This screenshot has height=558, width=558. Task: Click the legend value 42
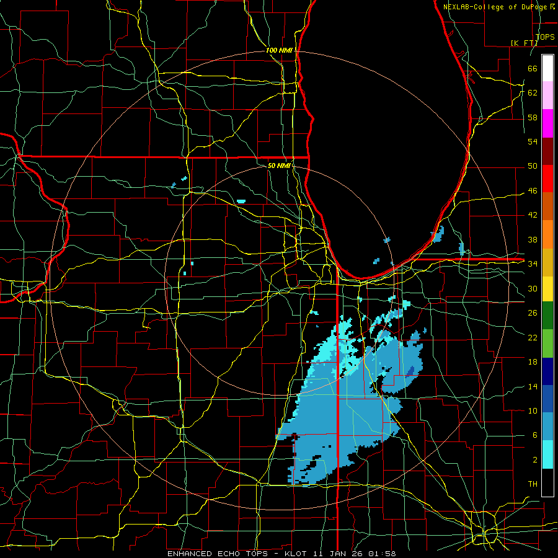tap(533, 215)
